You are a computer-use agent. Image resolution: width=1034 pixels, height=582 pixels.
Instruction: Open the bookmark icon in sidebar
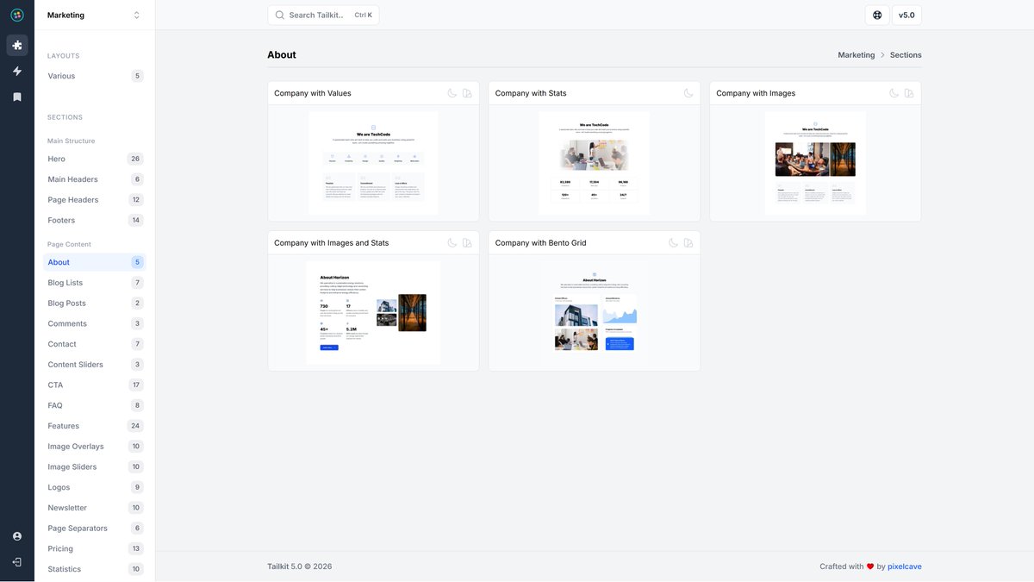click(17, 97)
